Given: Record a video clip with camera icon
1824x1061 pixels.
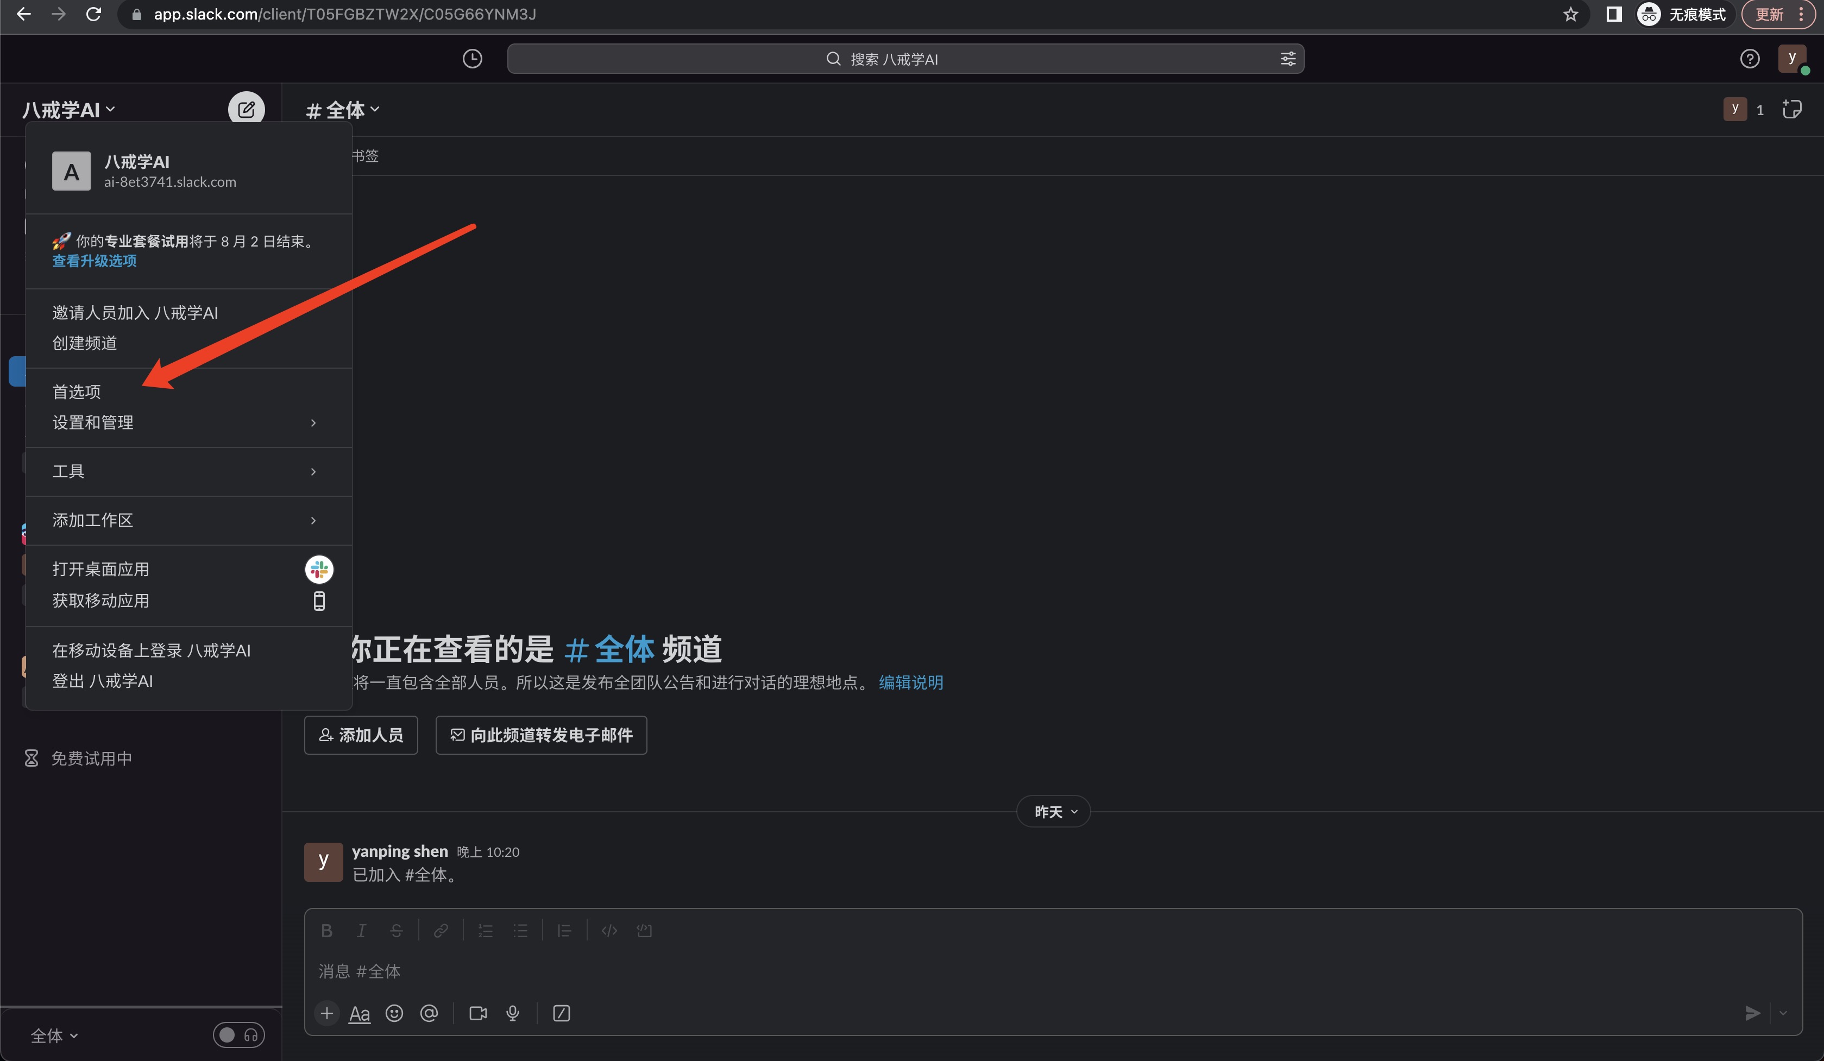Looking at the screenshot, I should coord(477,1013).
